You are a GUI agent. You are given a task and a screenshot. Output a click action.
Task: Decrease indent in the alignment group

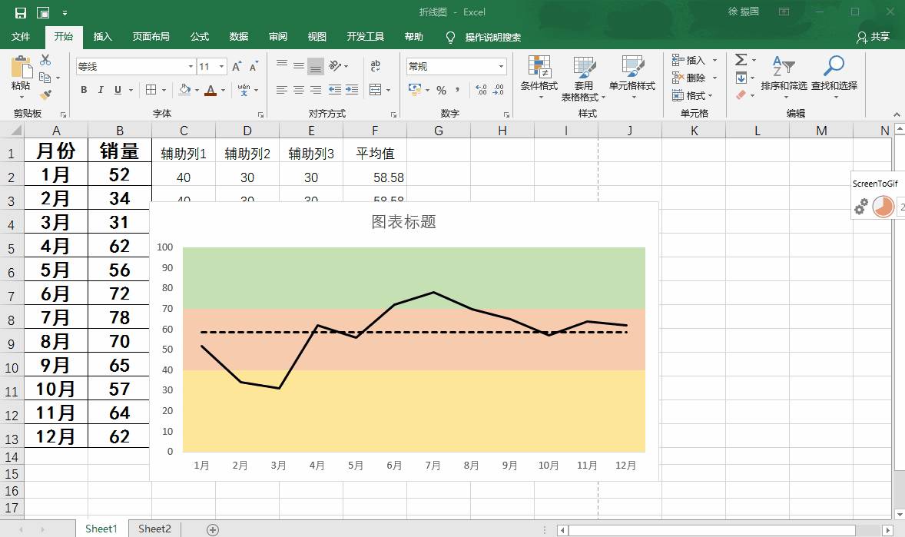(335, 89)
